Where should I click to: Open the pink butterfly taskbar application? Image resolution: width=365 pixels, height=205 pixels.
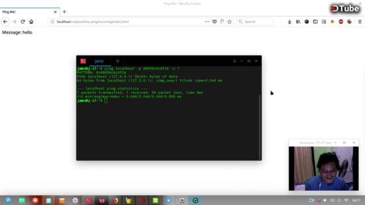[102, 200]
